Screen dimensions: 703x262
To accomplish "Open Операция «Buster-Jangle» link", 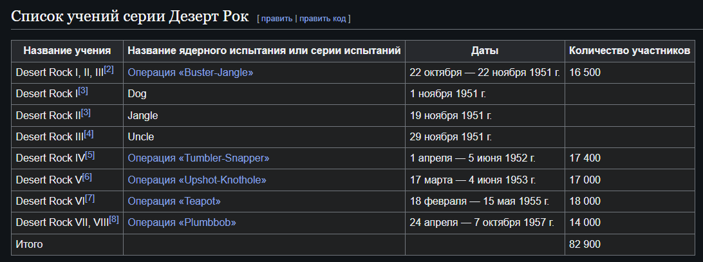I will pyautogui.click(x=191, y=72).
